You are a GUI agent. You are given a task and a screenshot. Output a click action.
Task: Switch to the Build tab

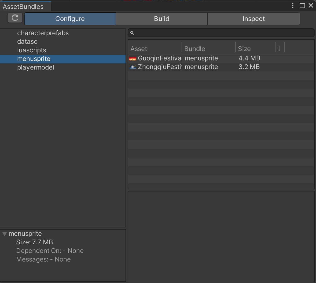point(162,19)
